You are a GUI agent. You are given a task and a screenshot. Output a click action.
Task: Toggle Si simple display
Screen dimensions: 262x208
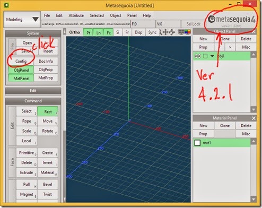pos(118,32)
